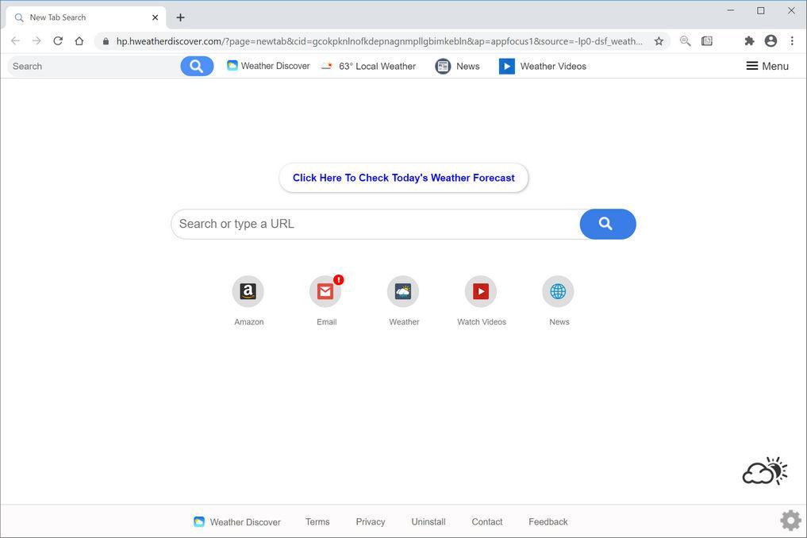Click the Weather Discover footer link
This screenshot has width=807, height=538.
(237, 522)
